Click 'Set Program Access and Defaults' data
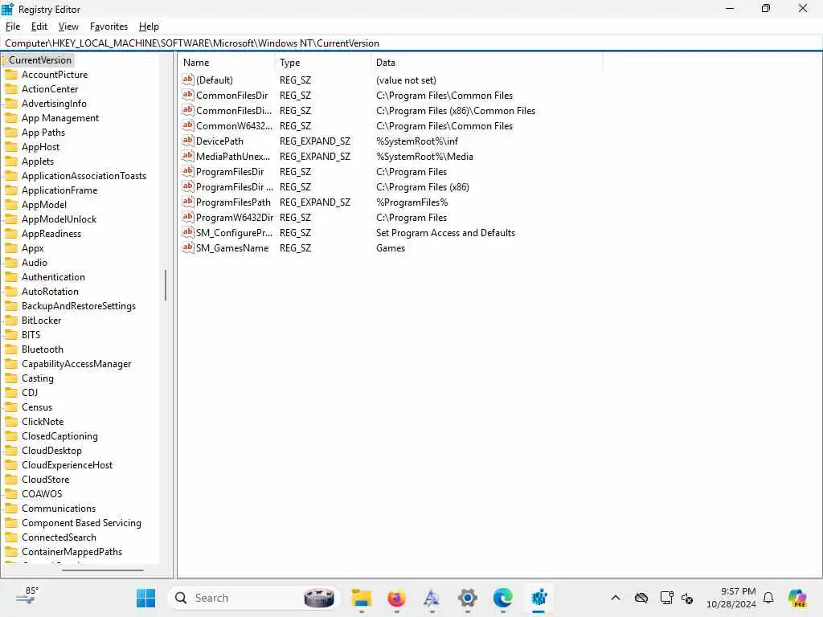 point(445,232)
